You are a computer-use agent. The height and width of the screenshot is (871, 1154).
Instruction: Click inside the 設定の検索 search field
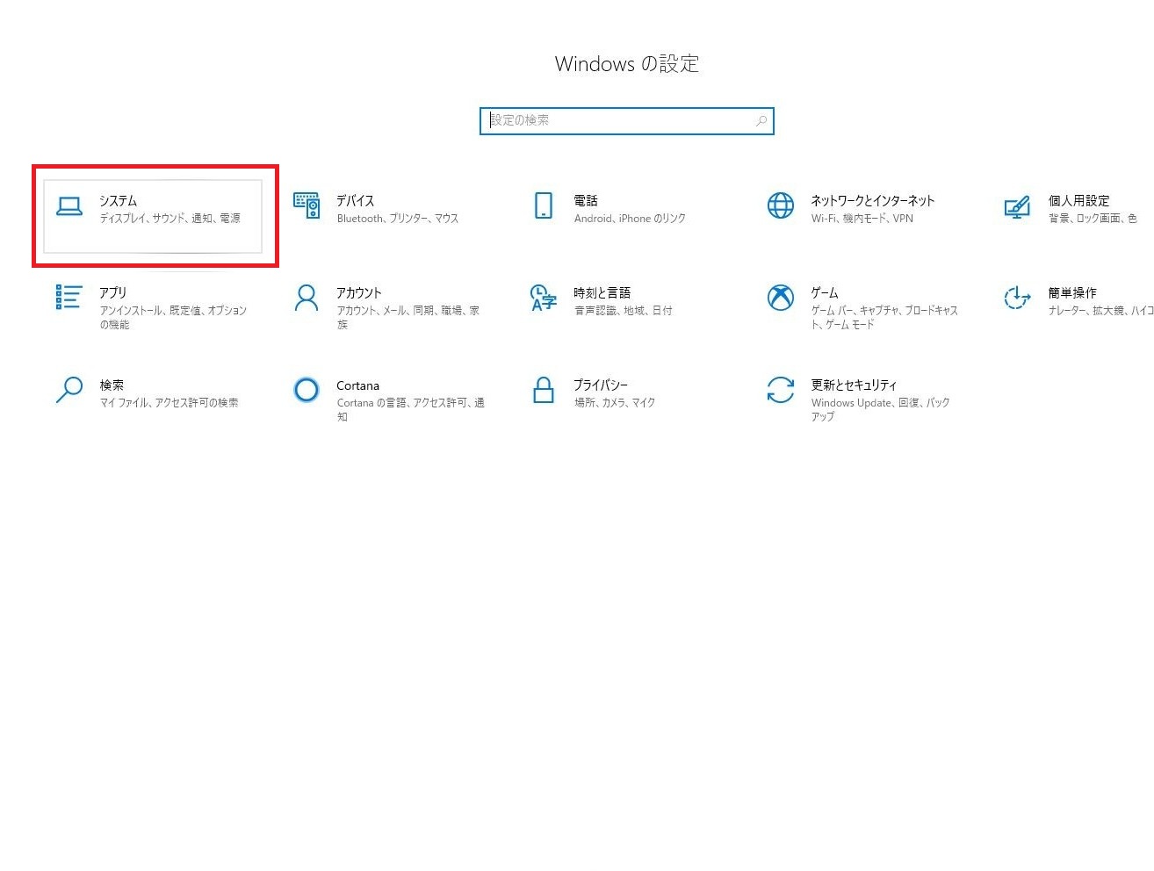click(x=615, y=120)
